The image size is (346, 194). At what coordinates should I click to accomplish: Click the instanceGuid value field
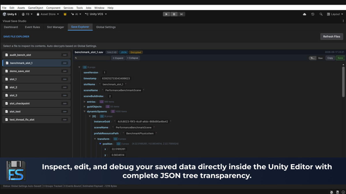[x=143, y=122]
